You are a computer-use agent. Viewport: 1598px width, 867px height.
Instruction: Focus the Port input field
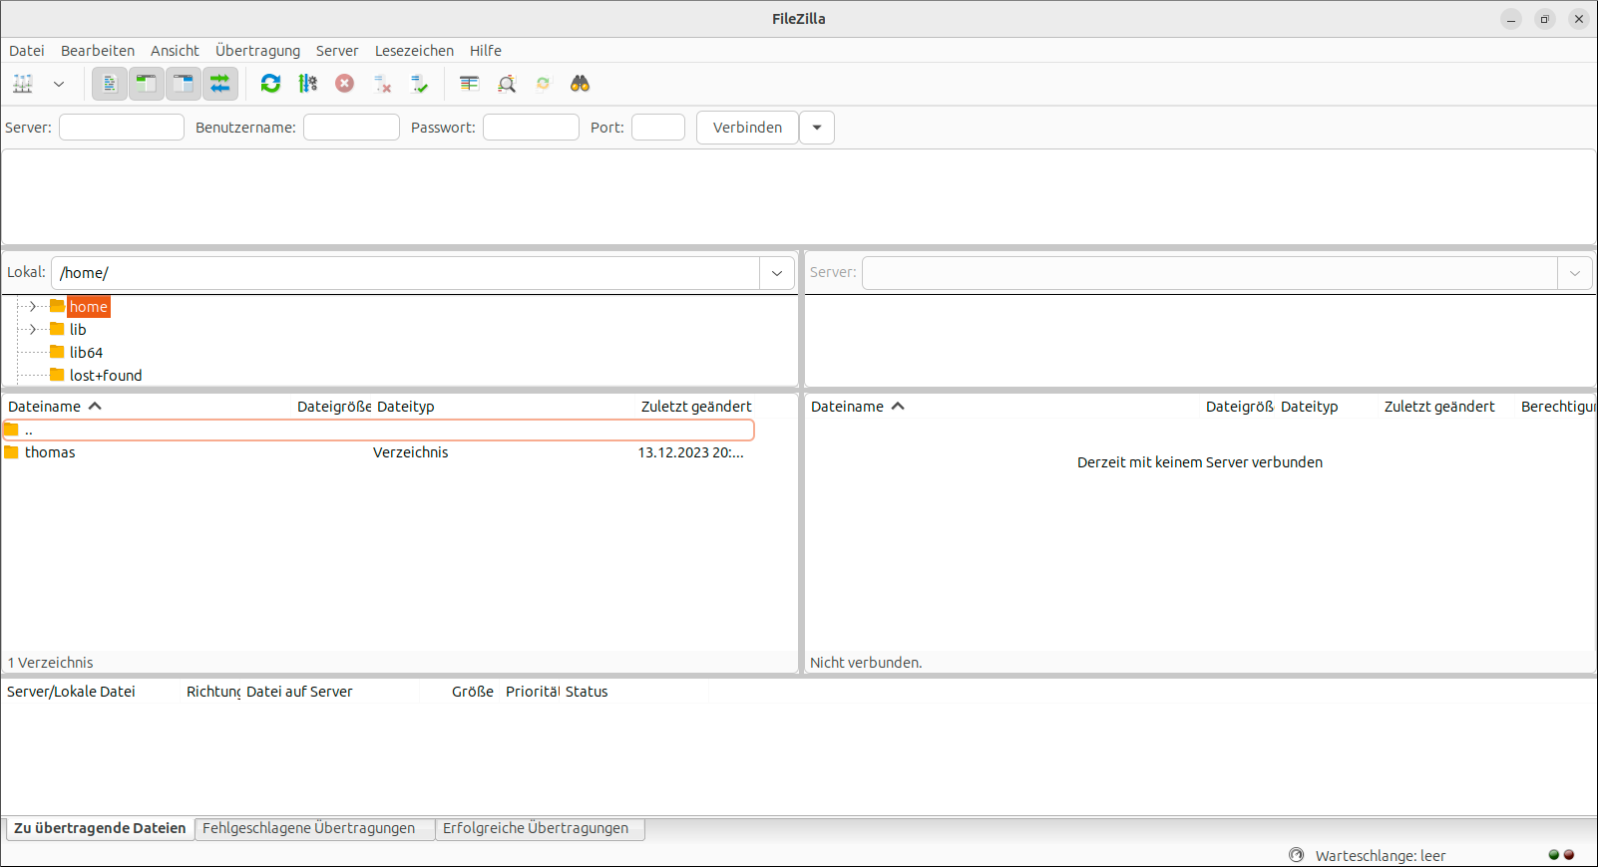(x=658, y=128)
